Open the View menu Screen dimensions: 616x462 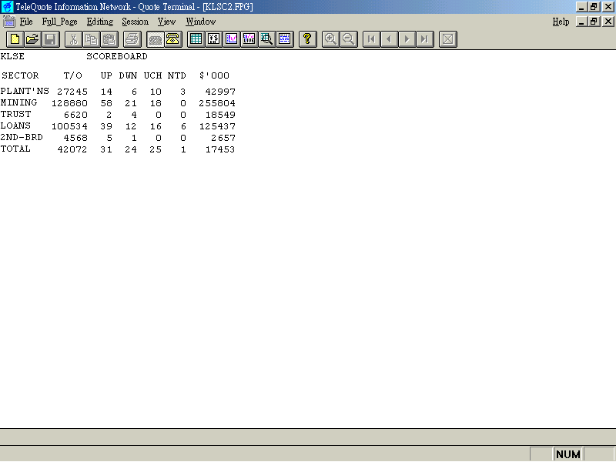tap(166, 22)
